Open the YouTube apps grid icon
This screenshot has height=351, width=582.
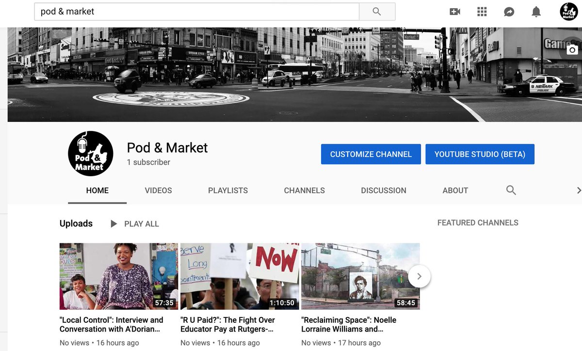coord(482,12)
